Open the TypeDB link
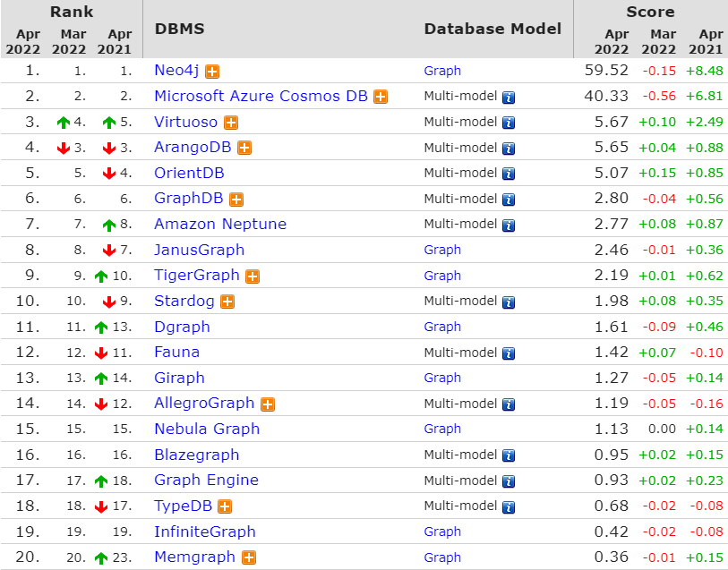The height and width of the screenshot is (570, 728). (x=183, y=506)
